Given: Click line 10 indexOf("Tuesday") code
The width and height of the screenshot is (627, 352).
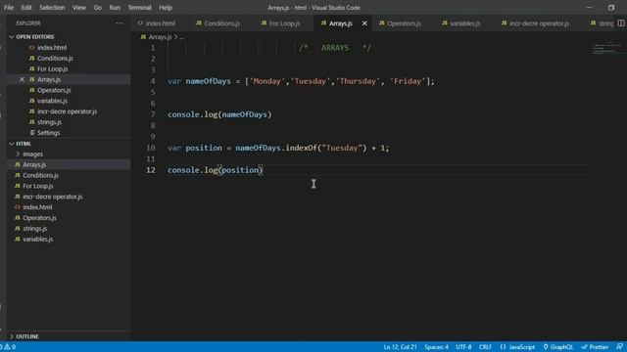Looking at the screenshot, I should 326,148.
